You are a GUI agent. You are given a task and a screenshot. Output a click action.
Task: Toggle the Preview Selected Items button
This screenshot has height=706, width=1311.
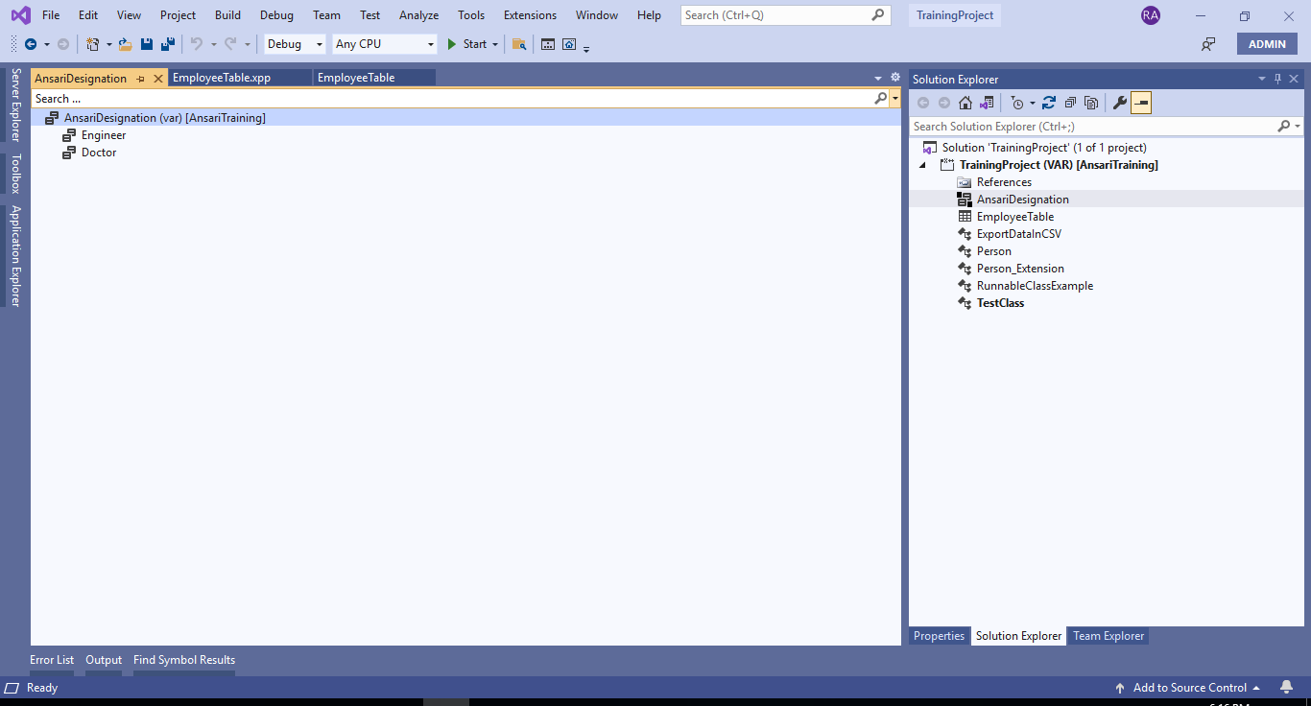coord(1141,103)
